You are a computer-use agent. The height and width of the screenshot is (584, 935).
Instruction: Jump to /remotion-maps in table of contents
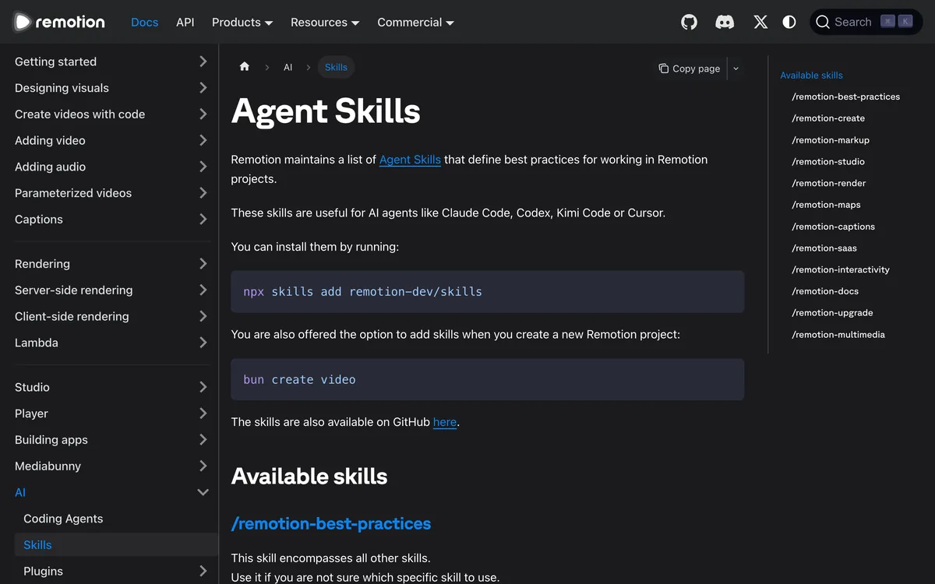click(826, 205)
